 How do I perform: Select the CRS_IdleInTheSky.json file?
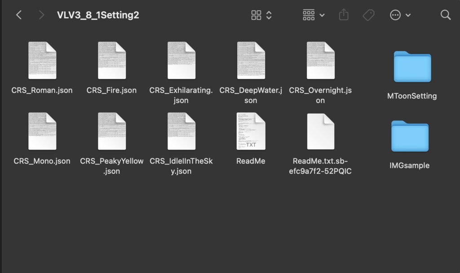[181, 131]
